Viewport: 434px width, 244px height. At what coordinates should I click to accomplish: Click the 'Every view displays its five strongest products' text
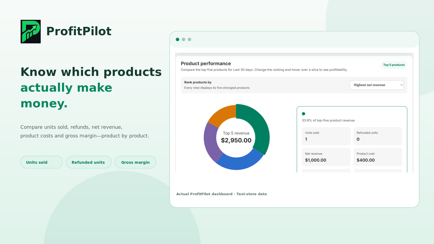pyautogui.click(x=217, y=88)
